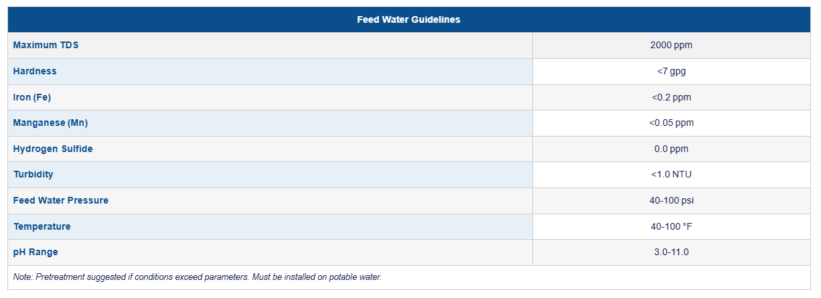Click the 3.0-11.0 value
The height and width of the screenshot is (298, 821).
click(671, 252)
